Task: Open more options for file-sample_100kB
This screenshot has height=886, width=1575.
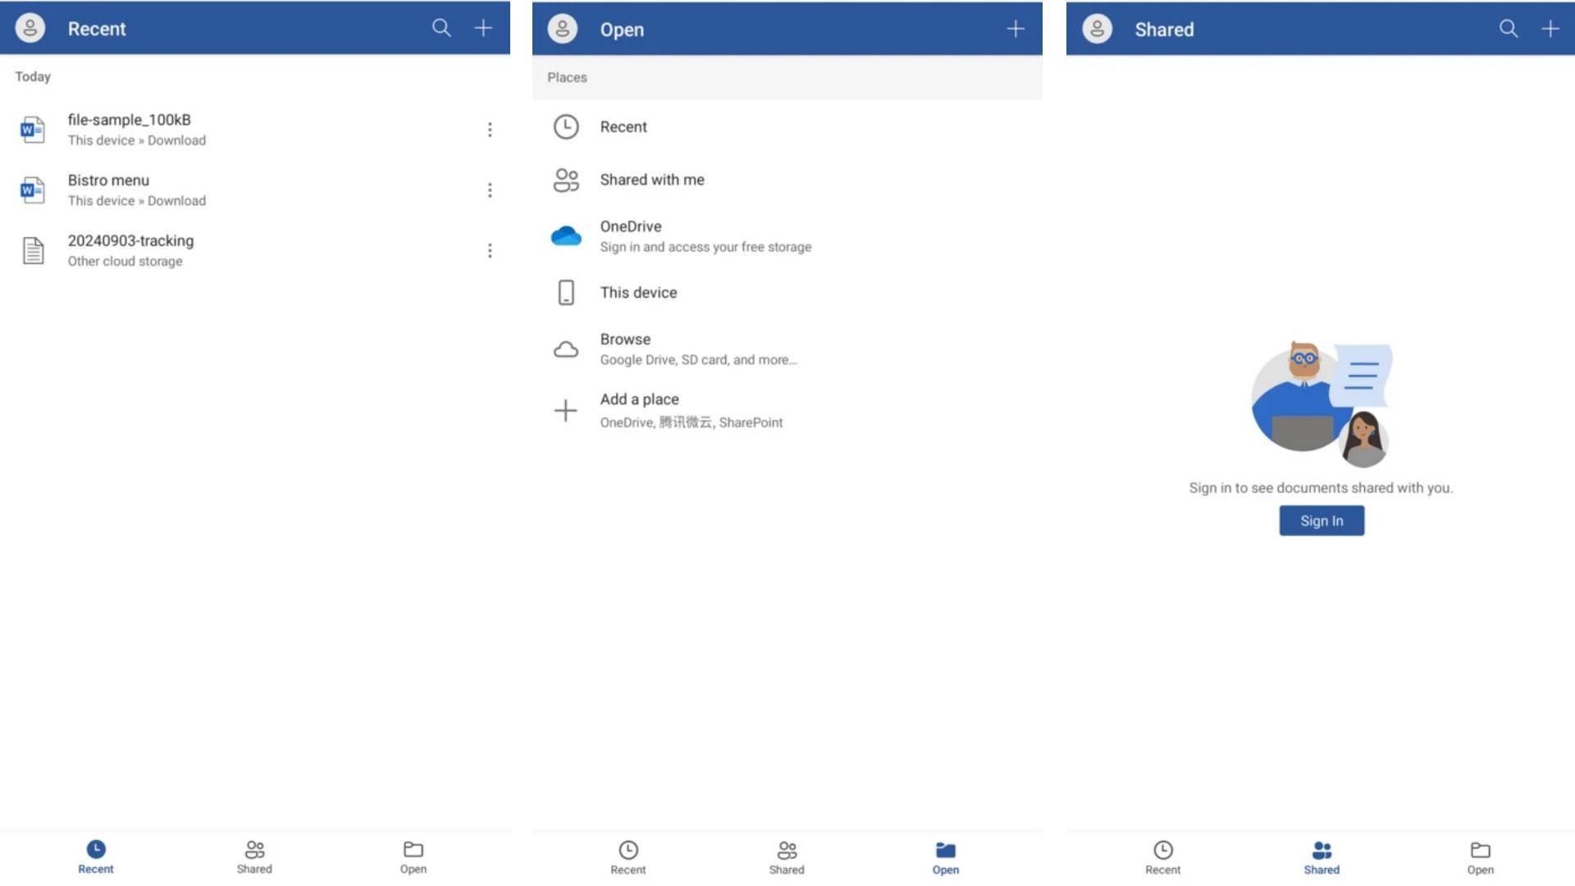Action: 490,130
